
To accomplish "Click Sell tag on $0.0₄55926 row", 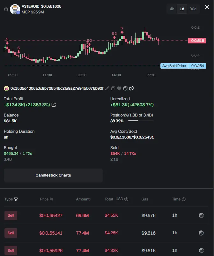I will click(x=11, y=251).
